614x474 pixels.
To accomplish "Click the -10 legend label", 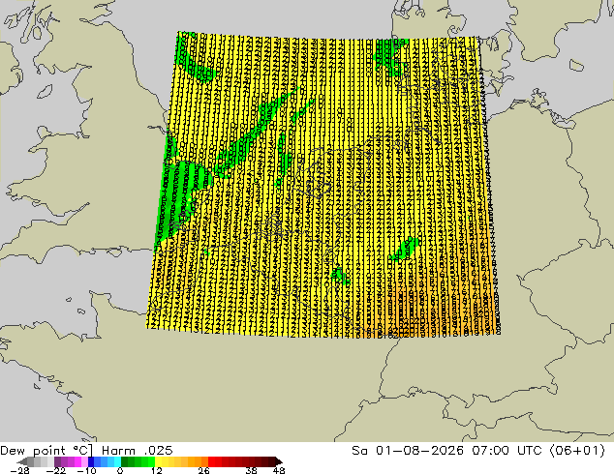I will (x=86, y=470).
